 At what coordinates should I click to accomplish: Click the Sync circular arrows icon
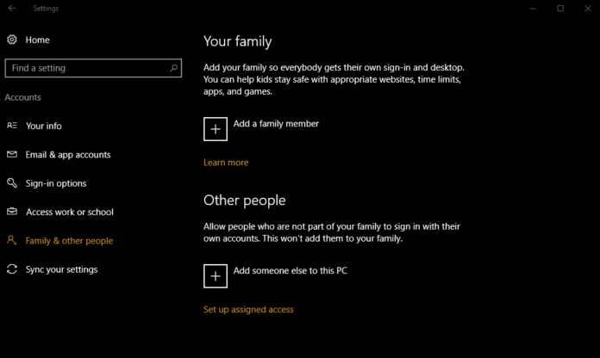12,269
